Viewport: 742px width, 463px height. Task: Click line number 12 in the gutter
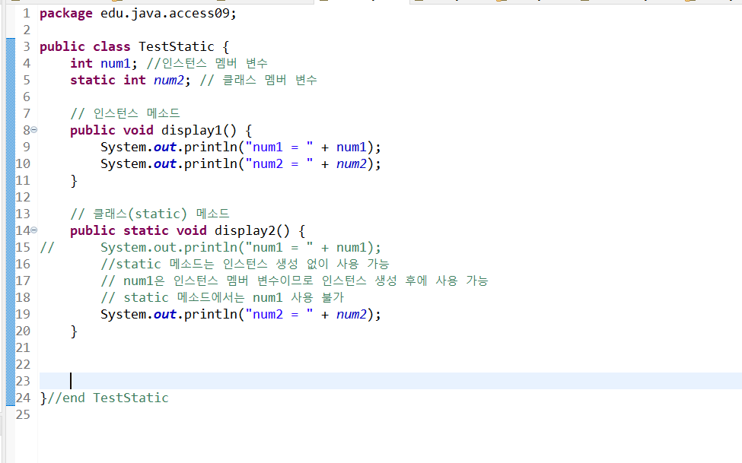[23, 197]
